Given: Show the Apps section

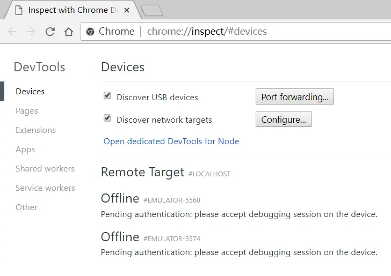Looking at the screenshot, I should [25, 150].
